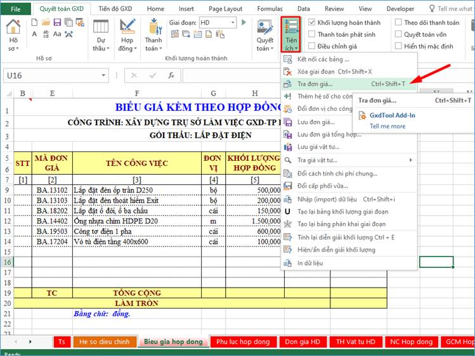Click the Quyết toán ribbon icon
The image size is (475, 356).
[265, 35]
